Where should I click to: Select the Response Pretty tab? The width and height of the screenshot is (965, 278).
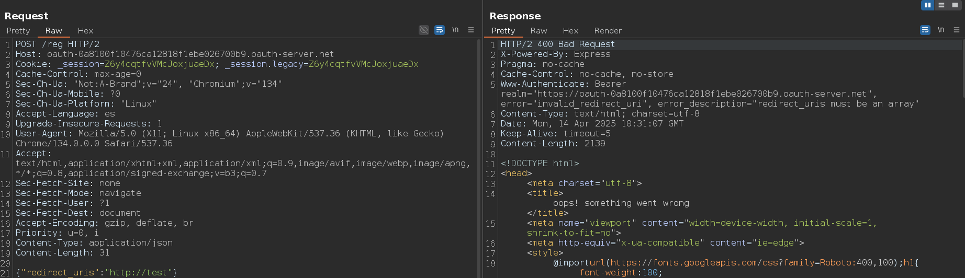[x=503, y=31]
